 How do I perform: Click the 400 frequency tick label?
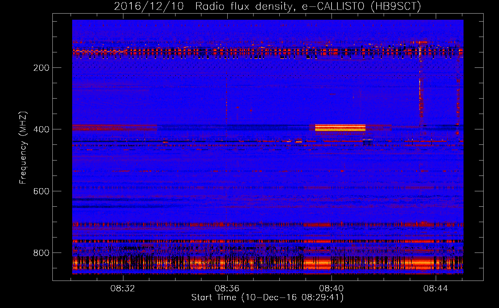click(41, 129)
